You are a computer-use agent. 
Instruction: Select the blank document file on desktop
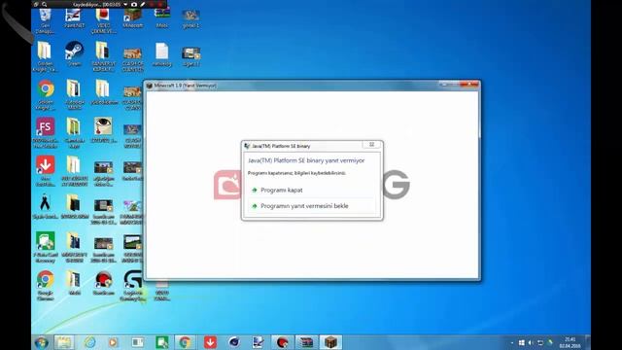pos(162,54)
